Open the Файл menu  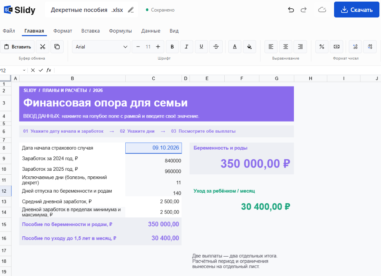9,31
